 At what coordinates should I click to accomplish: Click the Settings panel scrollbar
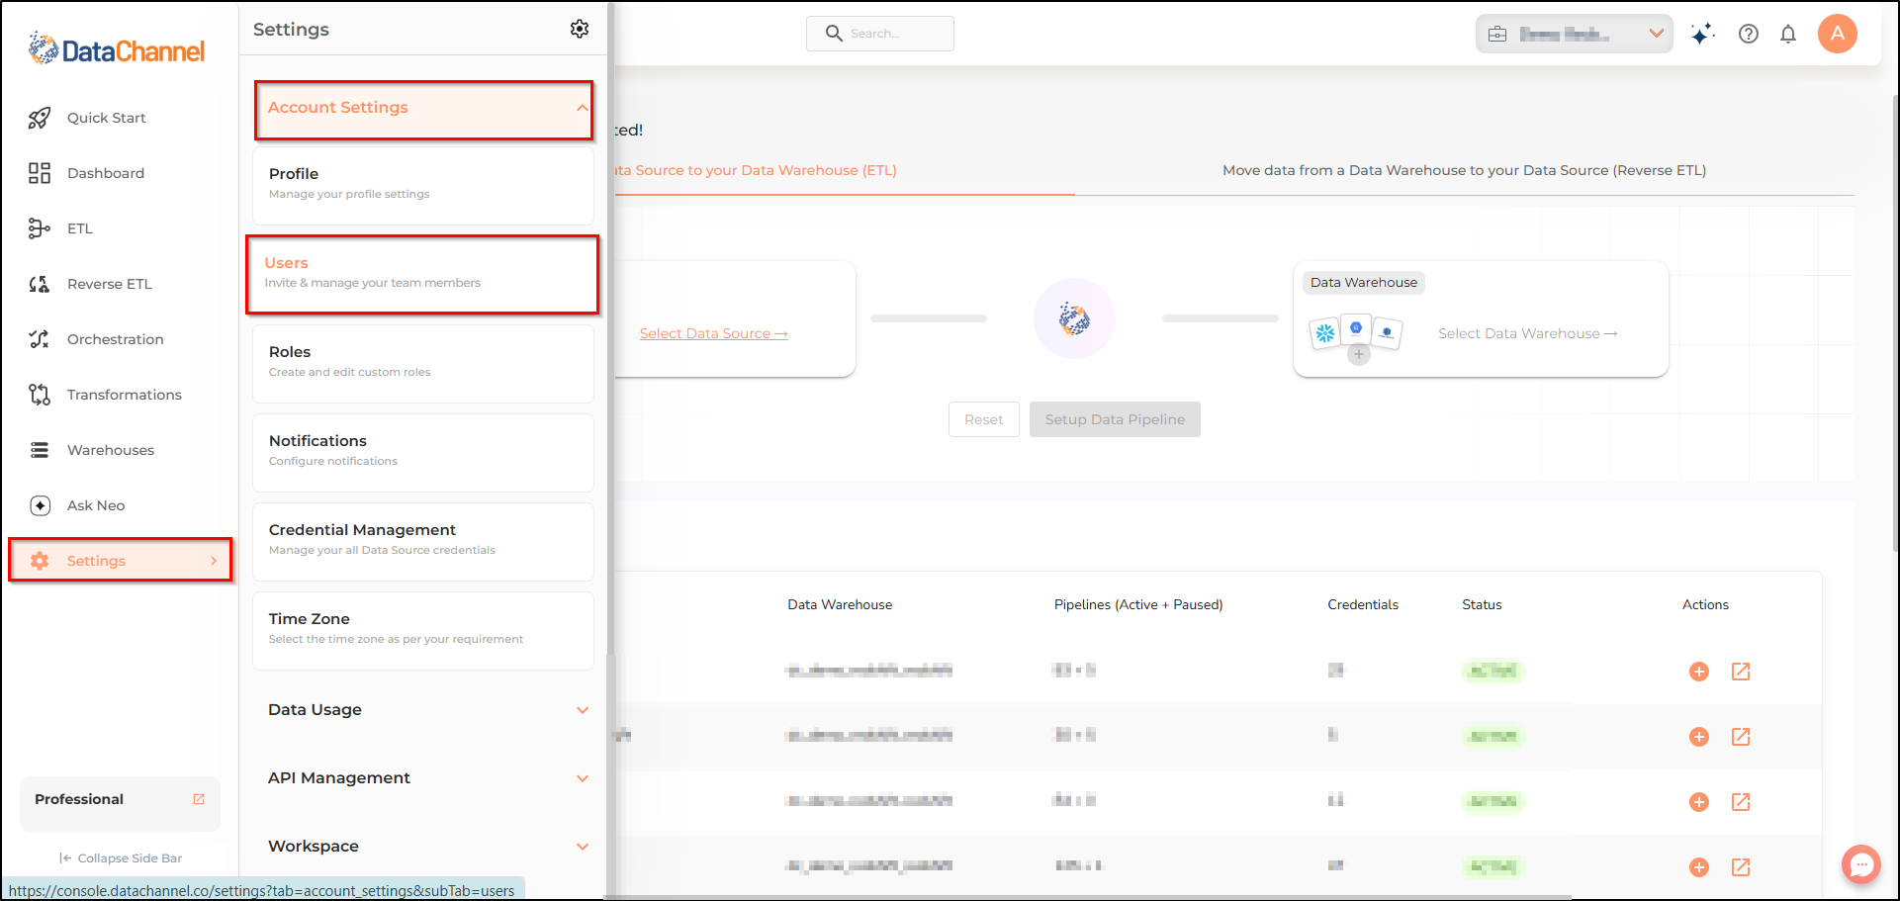point(611,326)
